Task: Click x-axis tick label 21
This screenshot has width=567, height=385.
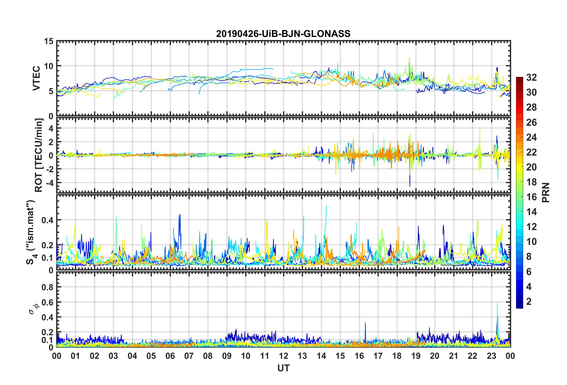Action: (453, 356)
